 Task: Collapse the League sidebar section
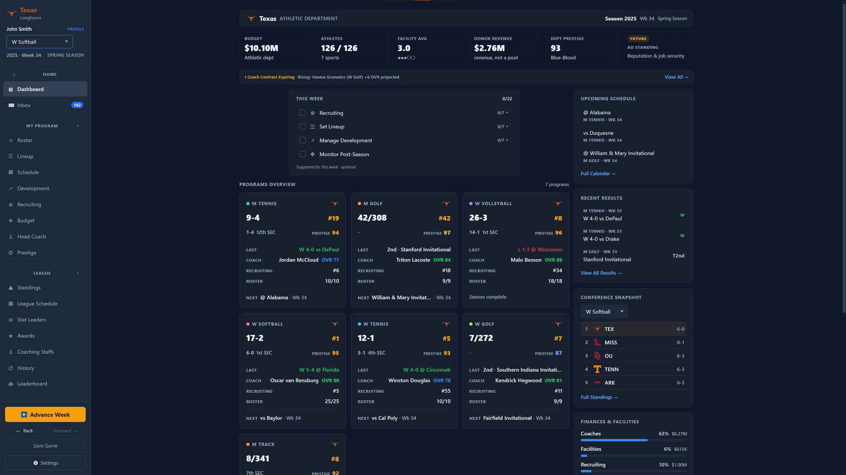tap(78, 273)
